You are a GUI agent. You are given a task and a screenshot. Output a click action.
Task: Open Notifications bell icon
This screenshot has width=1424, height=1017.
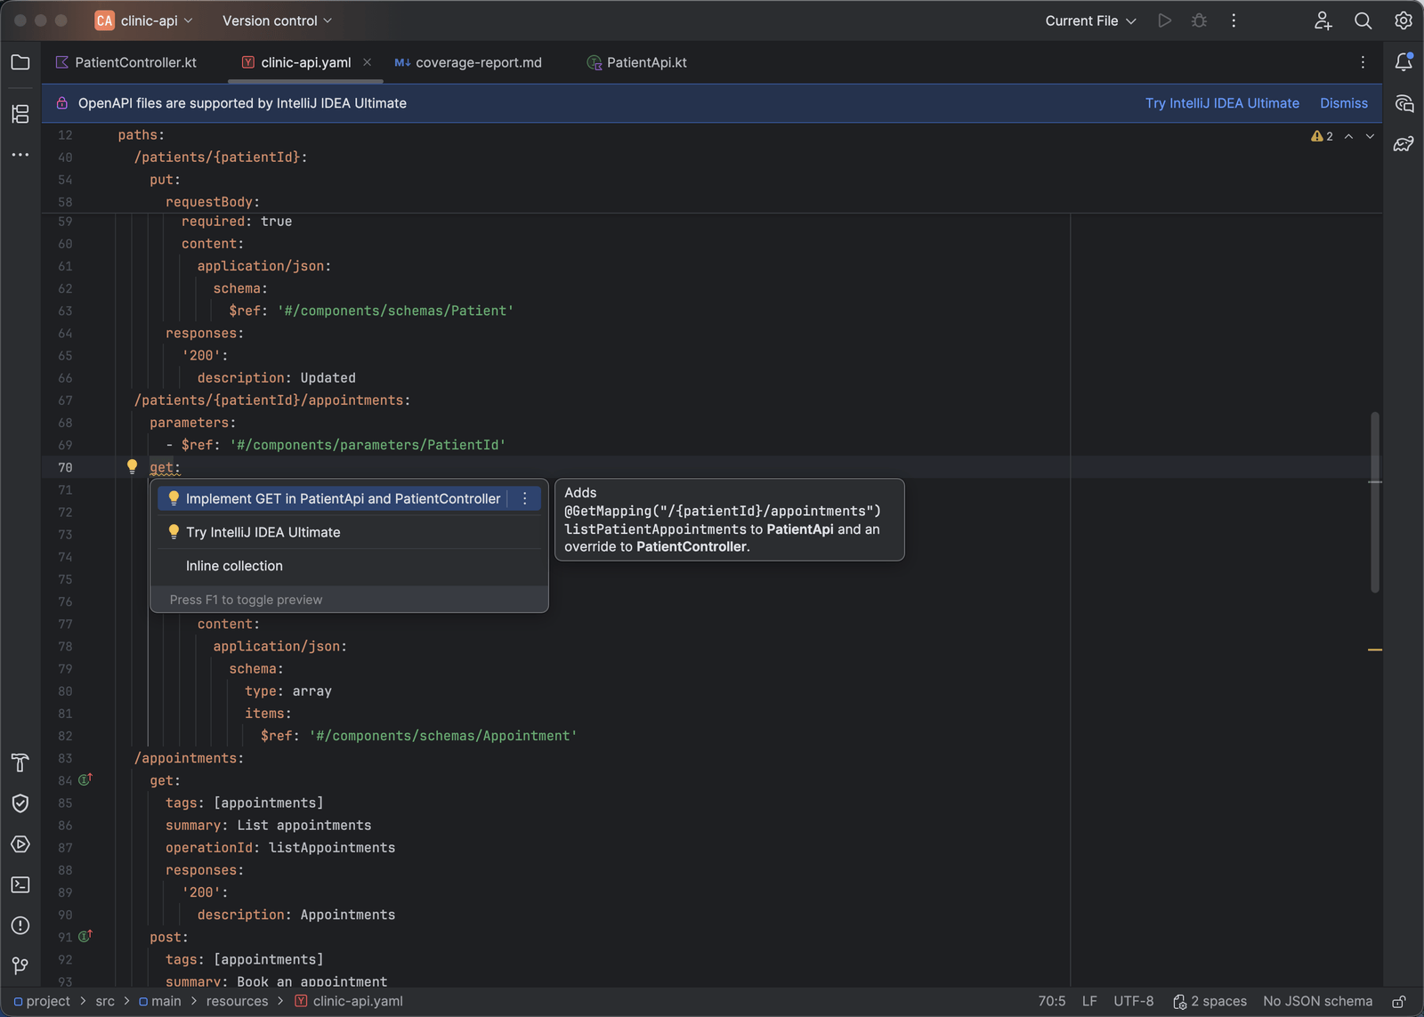(x=1404, y=62)
